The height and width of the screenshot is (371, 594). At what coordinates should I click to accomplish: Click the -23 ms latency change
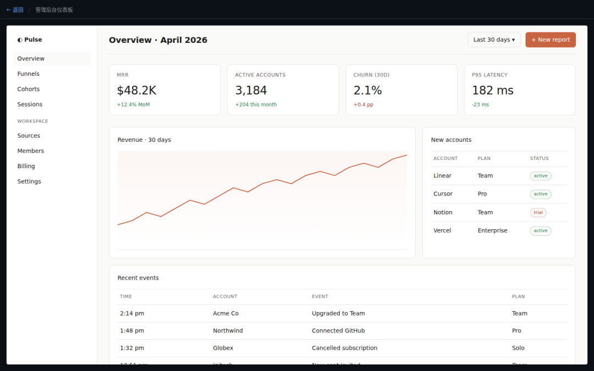[x=480, y=104]
